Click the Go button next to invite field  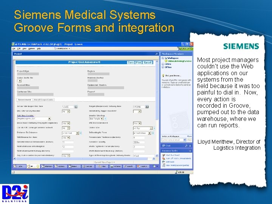[x=189, y=140]
